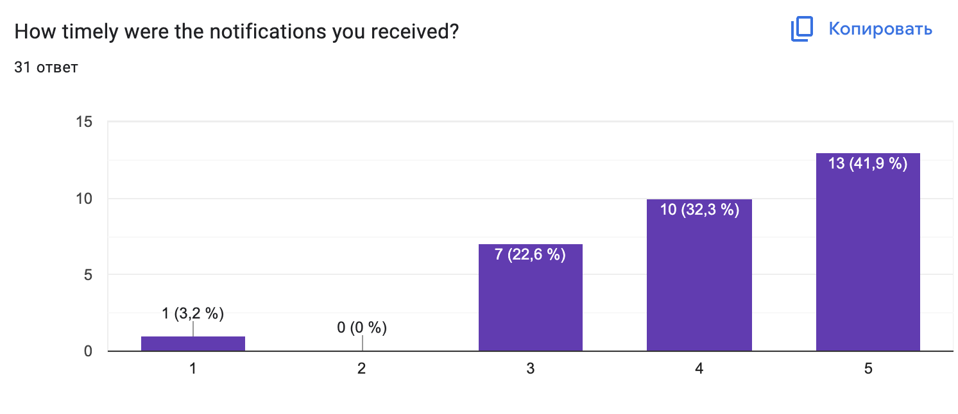Click the question title about timely notifications
The image size is (958, 414).
pos(236,31)
